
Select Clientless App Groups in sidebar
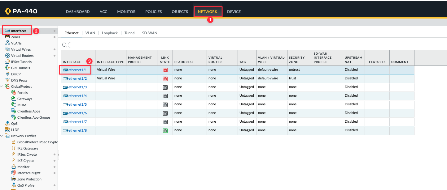coord(34,117)
